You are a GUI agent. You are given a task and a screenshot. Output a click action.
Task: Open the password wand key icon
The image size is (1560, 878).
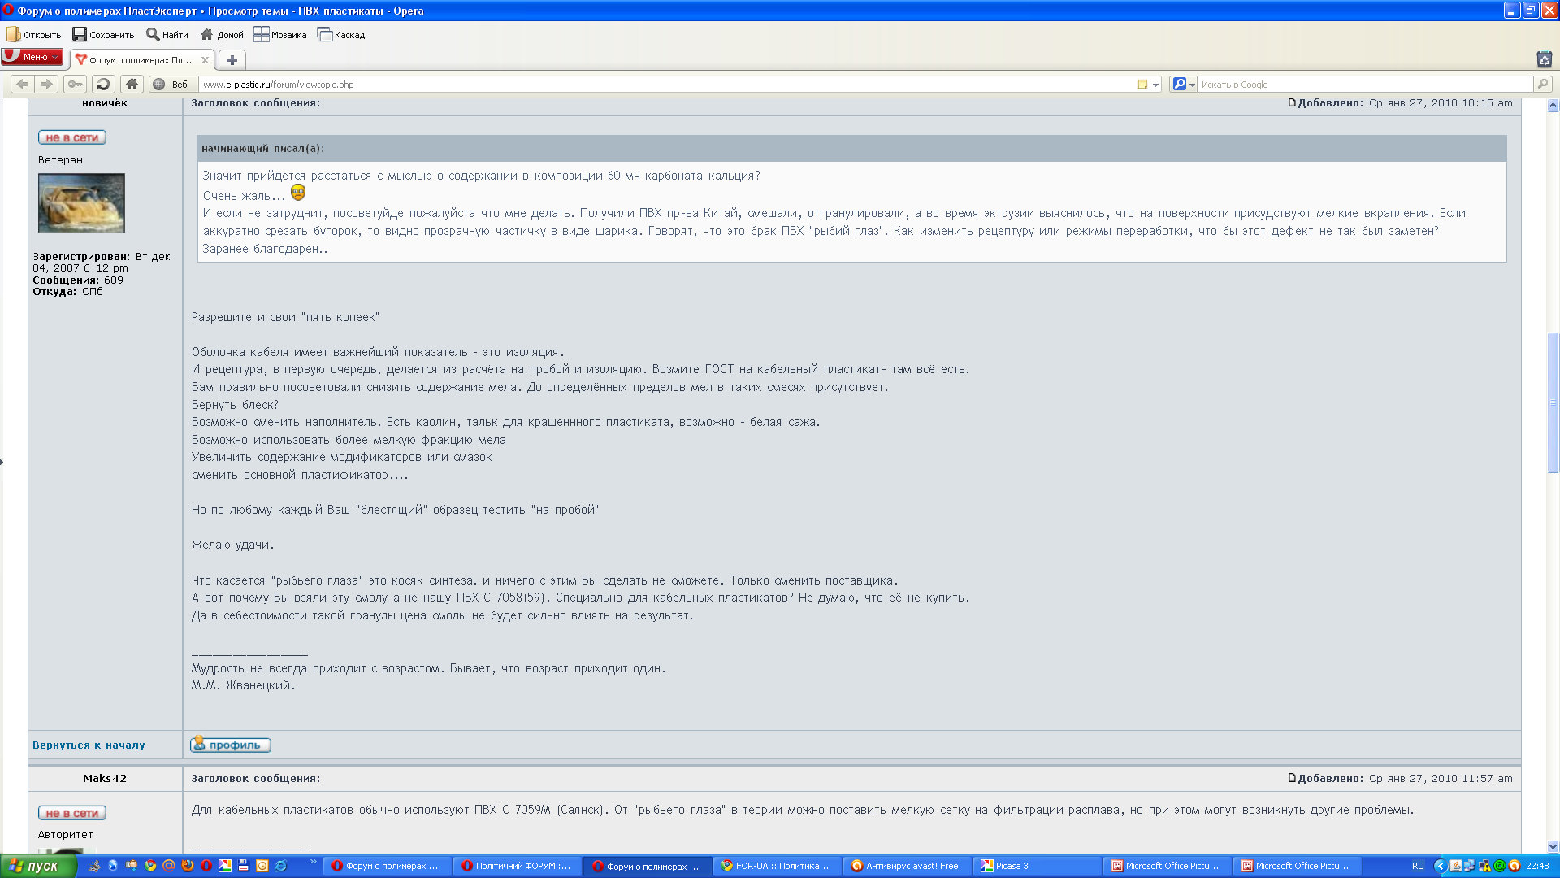tap(75, 84)
